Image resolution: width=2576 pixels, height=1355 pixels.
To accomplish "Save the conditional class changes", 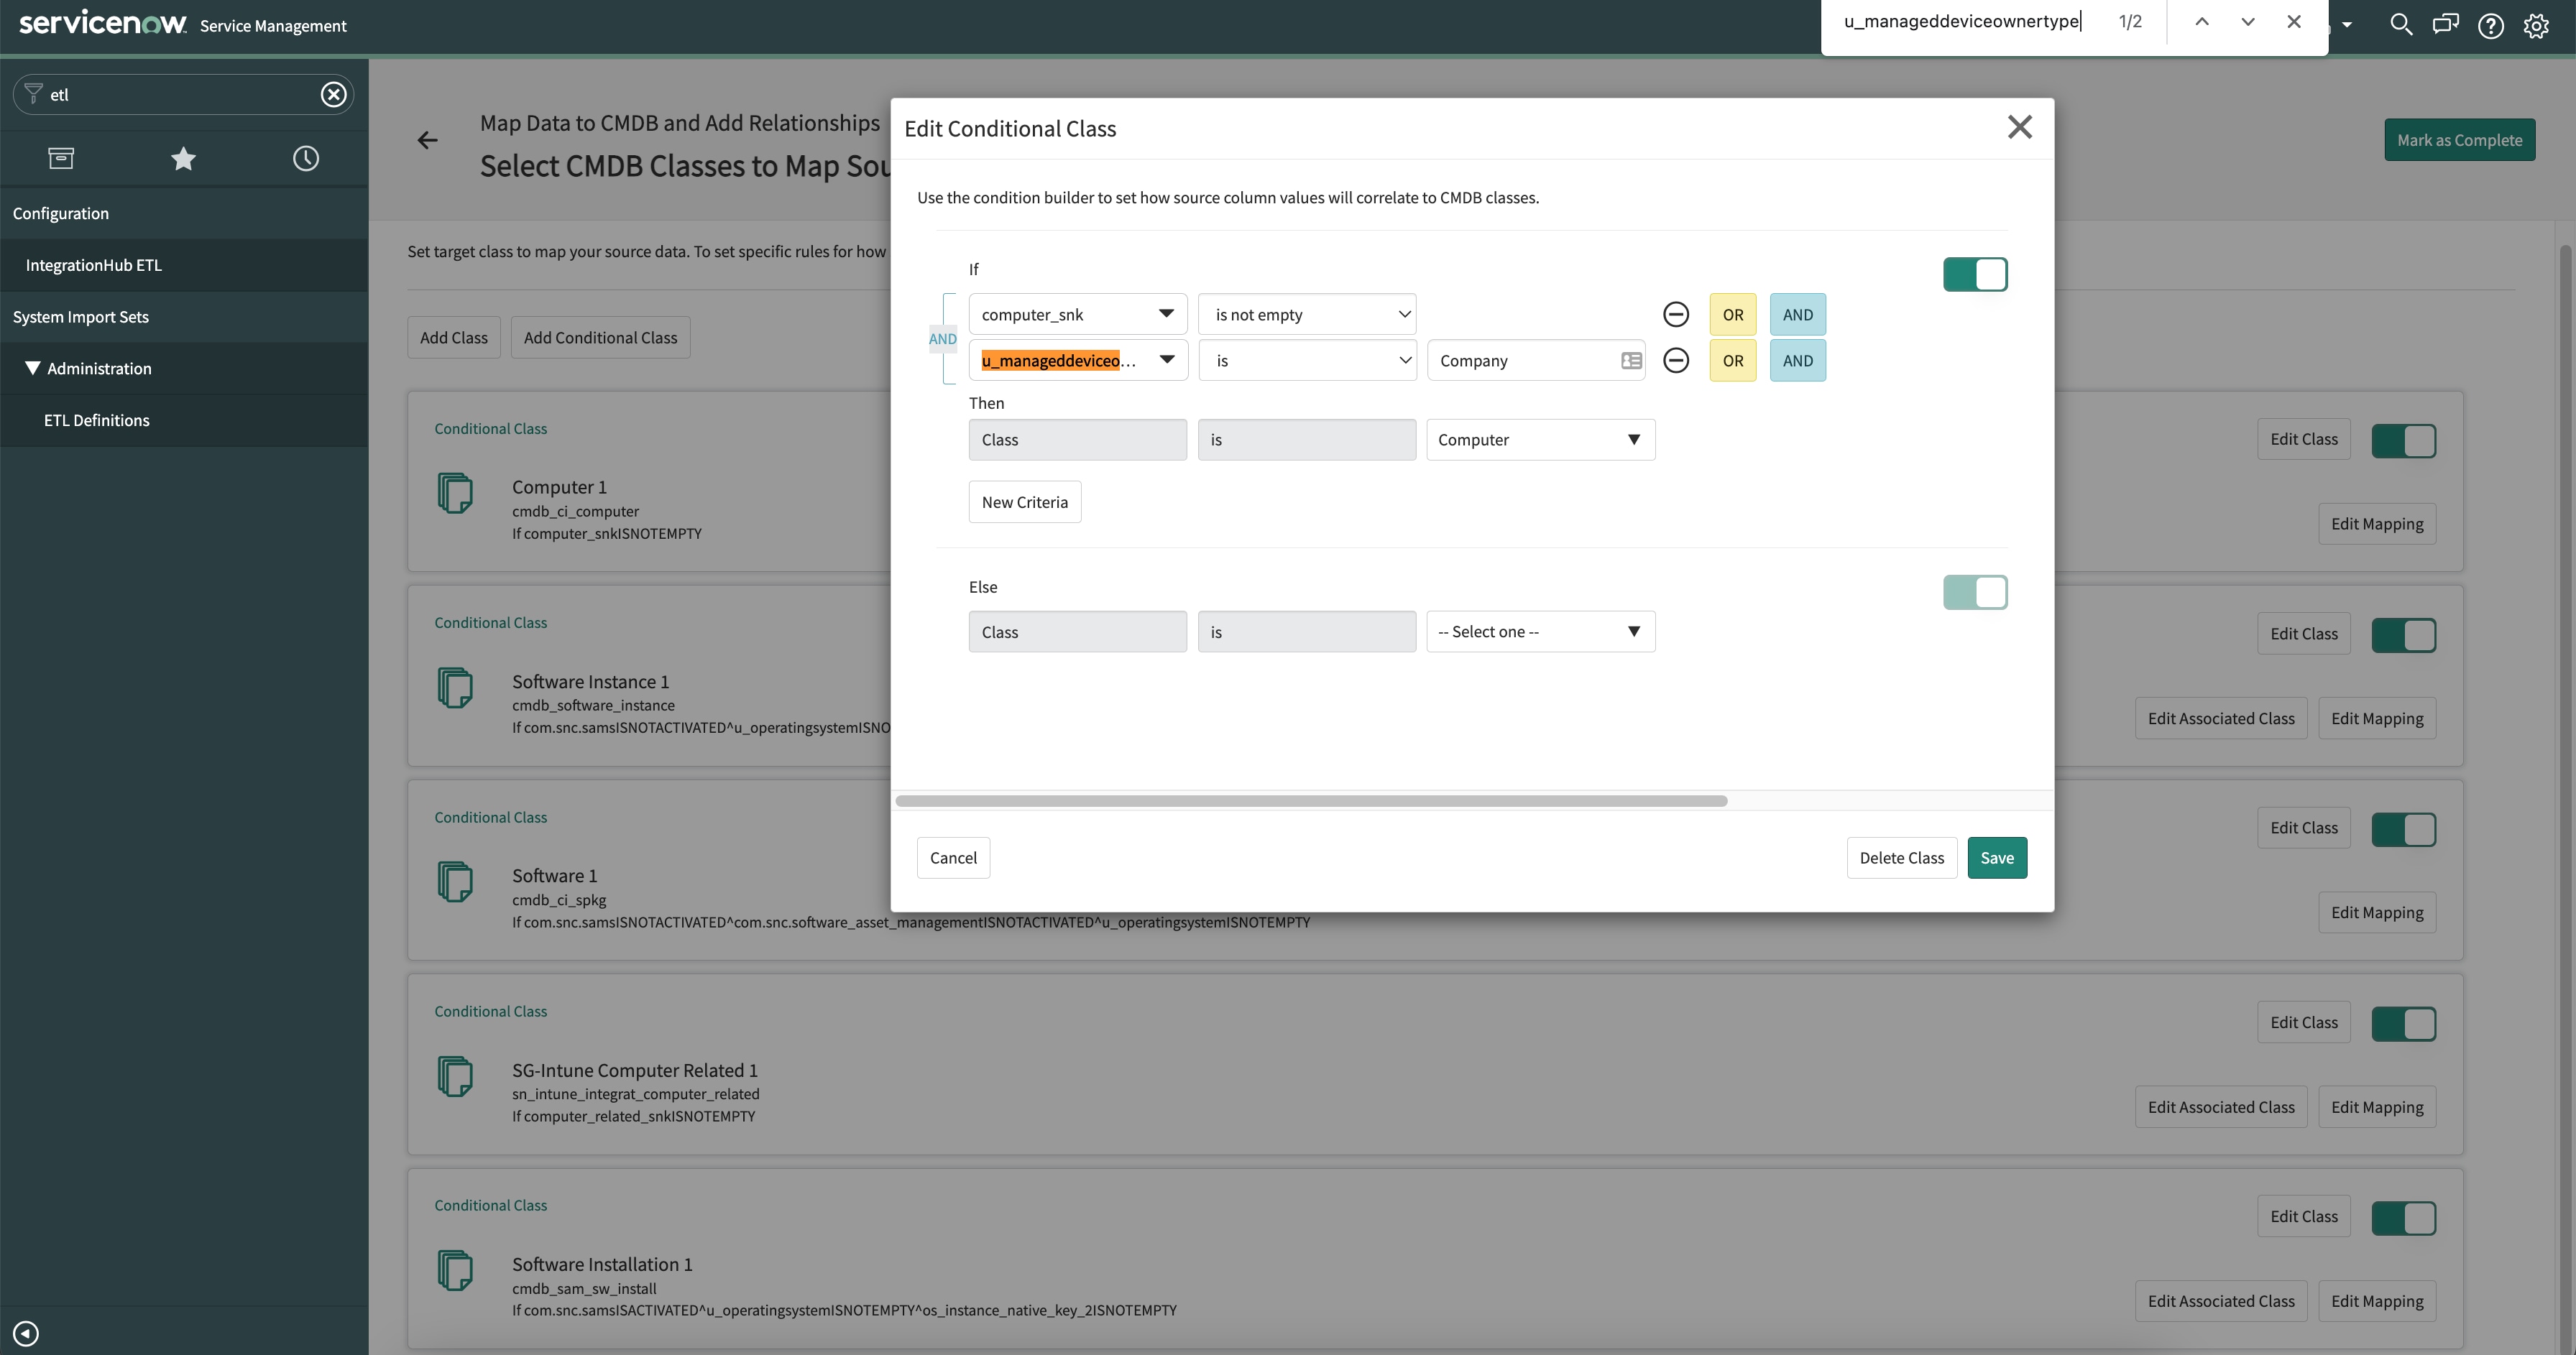I will tap(1997, 857).
